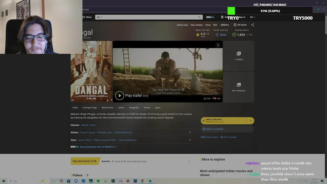The width and height of the screenshot is (327, 184).
Task: Open writer Nikhil Mehrotra's page
Action: (x=124, y=132)
